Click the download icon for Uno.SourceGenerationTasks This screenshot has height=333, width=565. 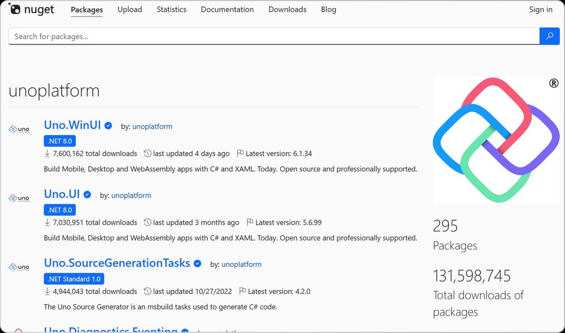pos(47,291)
